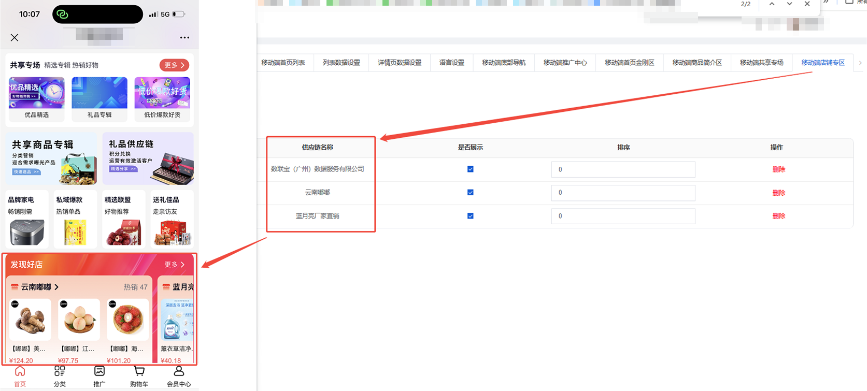
Task: Expand 更多 in the 发现好店 section
Action: pyautogui.click(x=174, y=265)
